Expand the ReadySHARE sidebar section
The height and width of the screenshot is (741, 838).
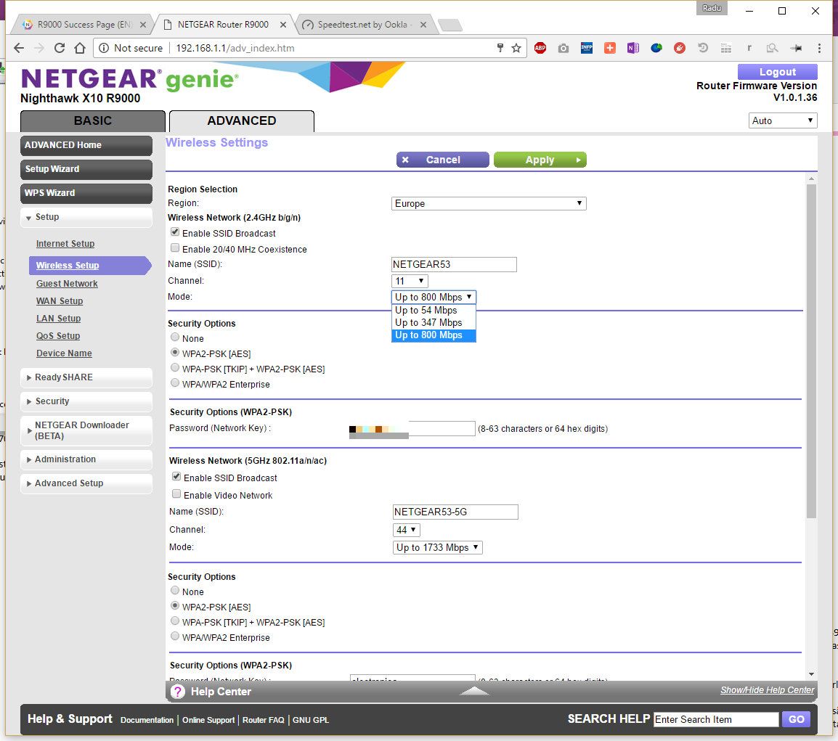click(86, 377)
